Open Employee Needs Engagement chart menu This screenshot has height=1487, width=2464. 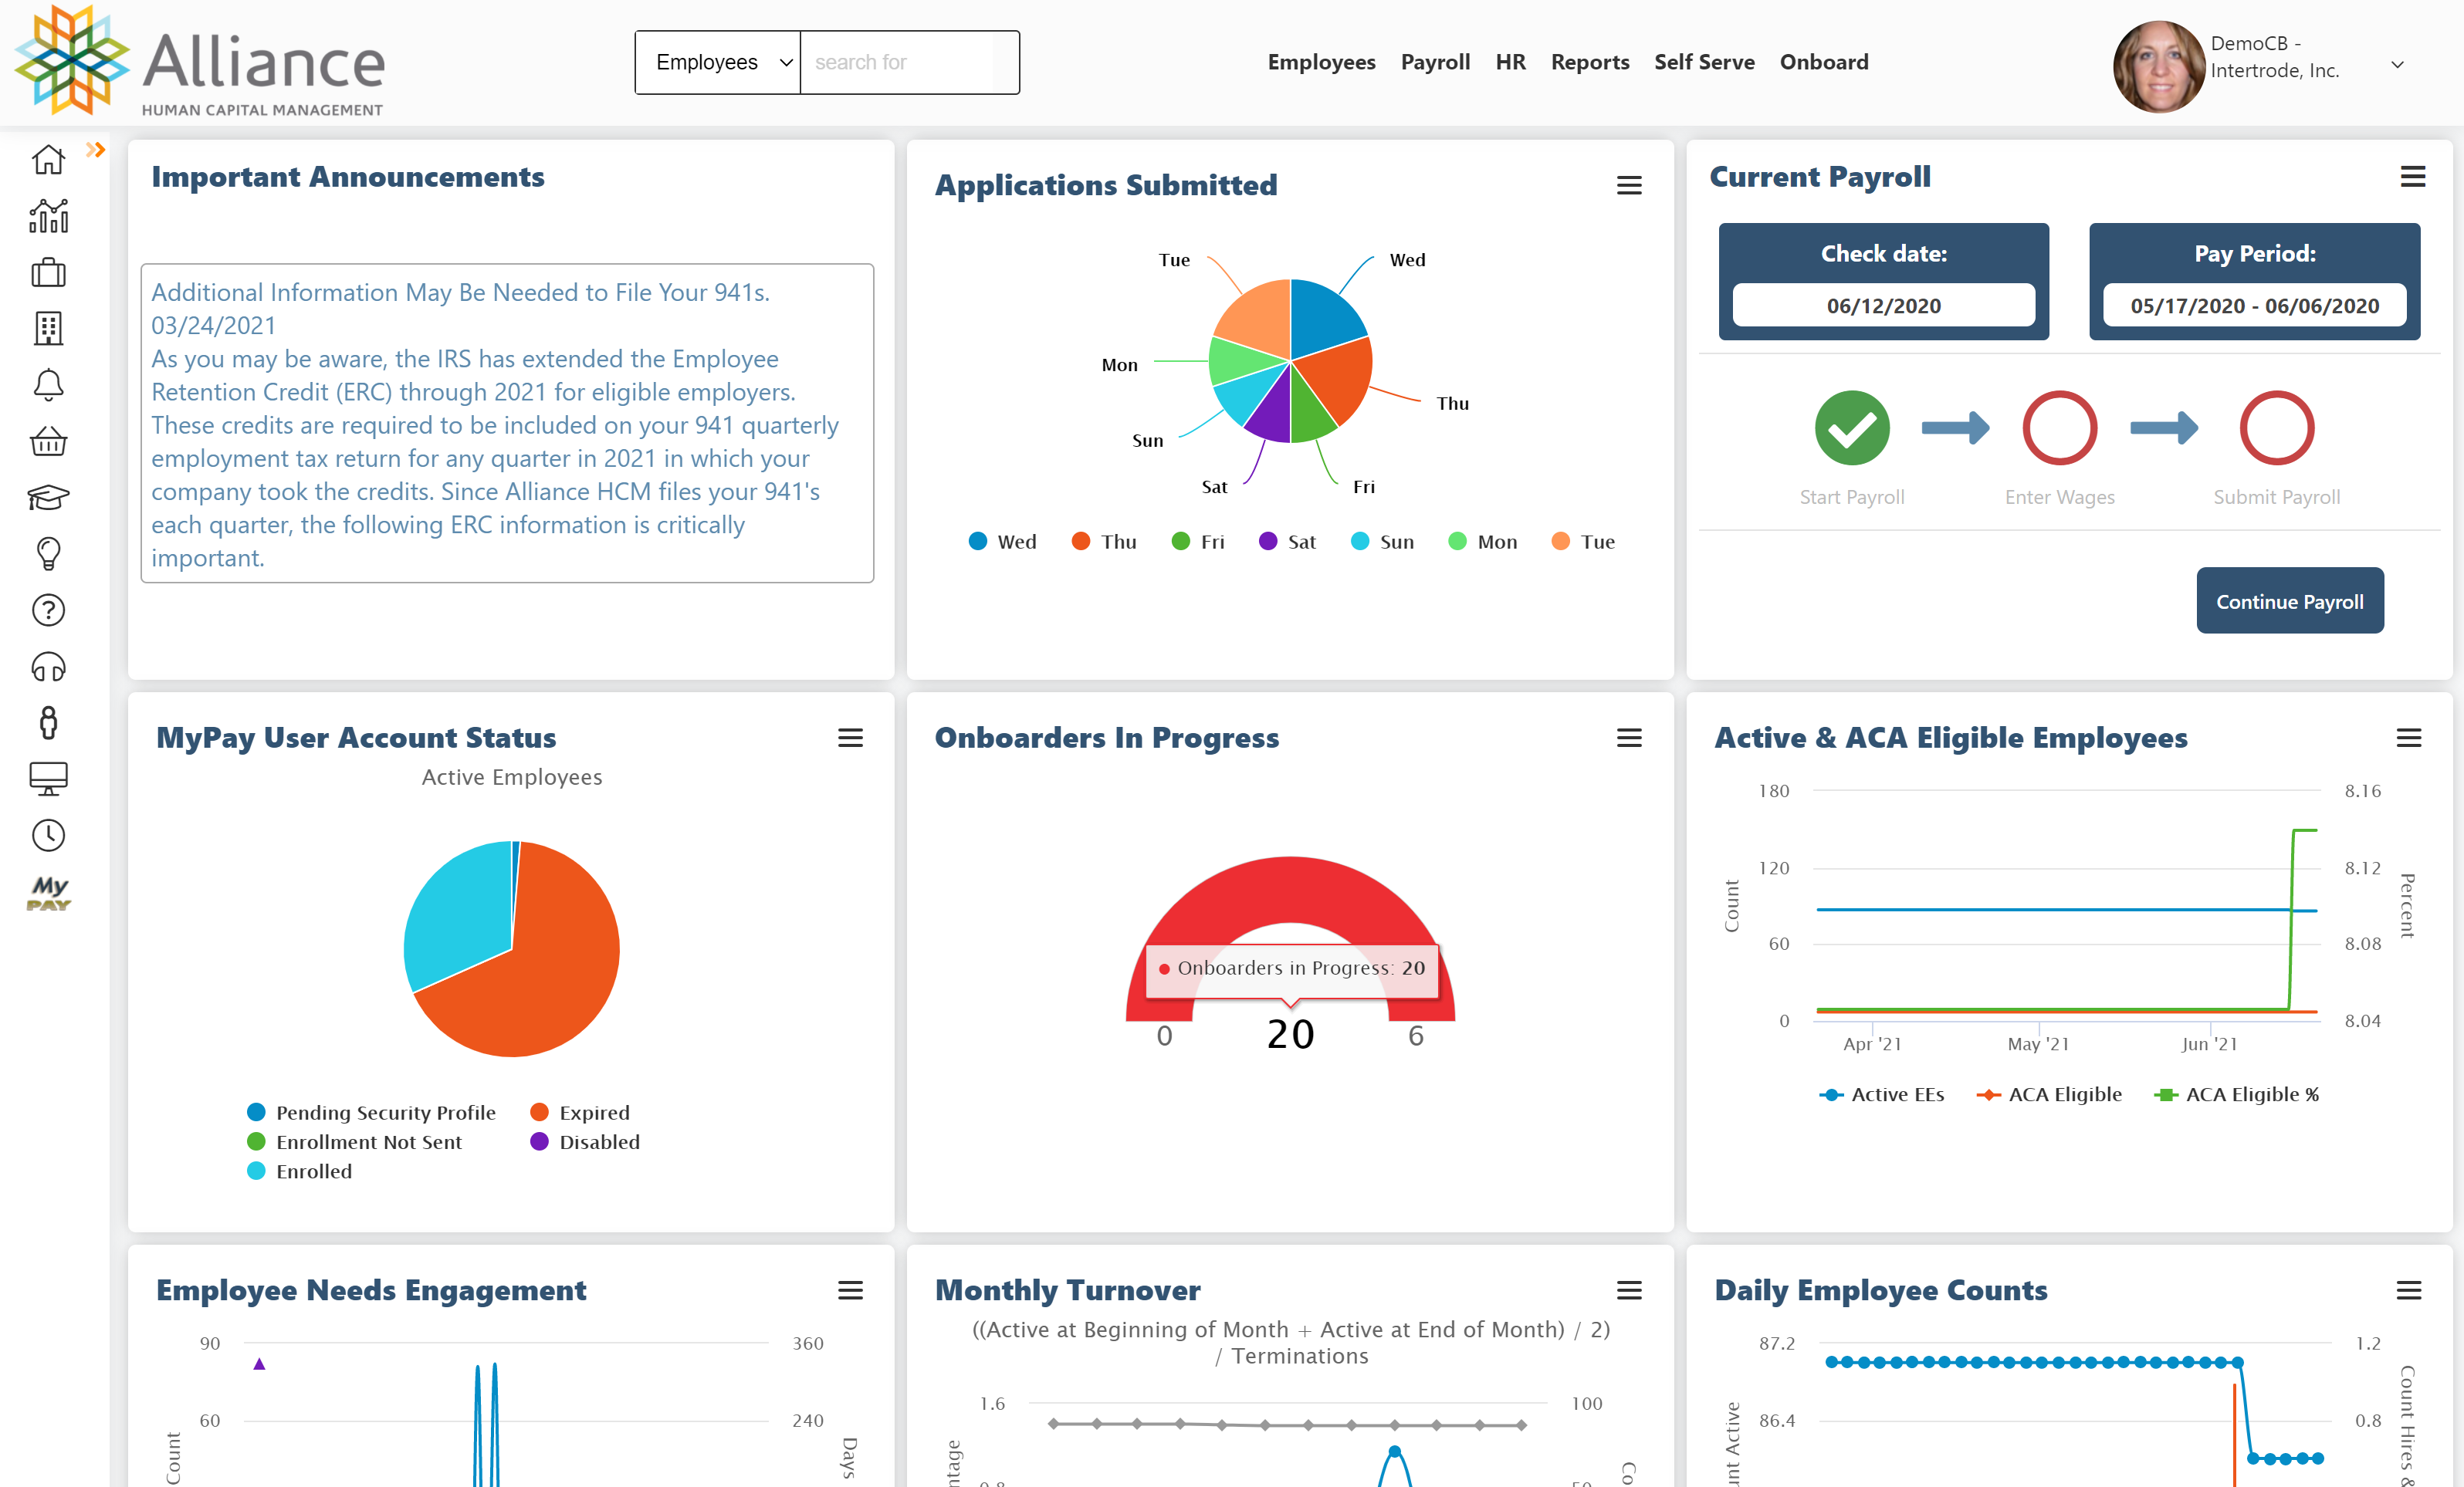pyautogui.click(x=850, y=1290)
